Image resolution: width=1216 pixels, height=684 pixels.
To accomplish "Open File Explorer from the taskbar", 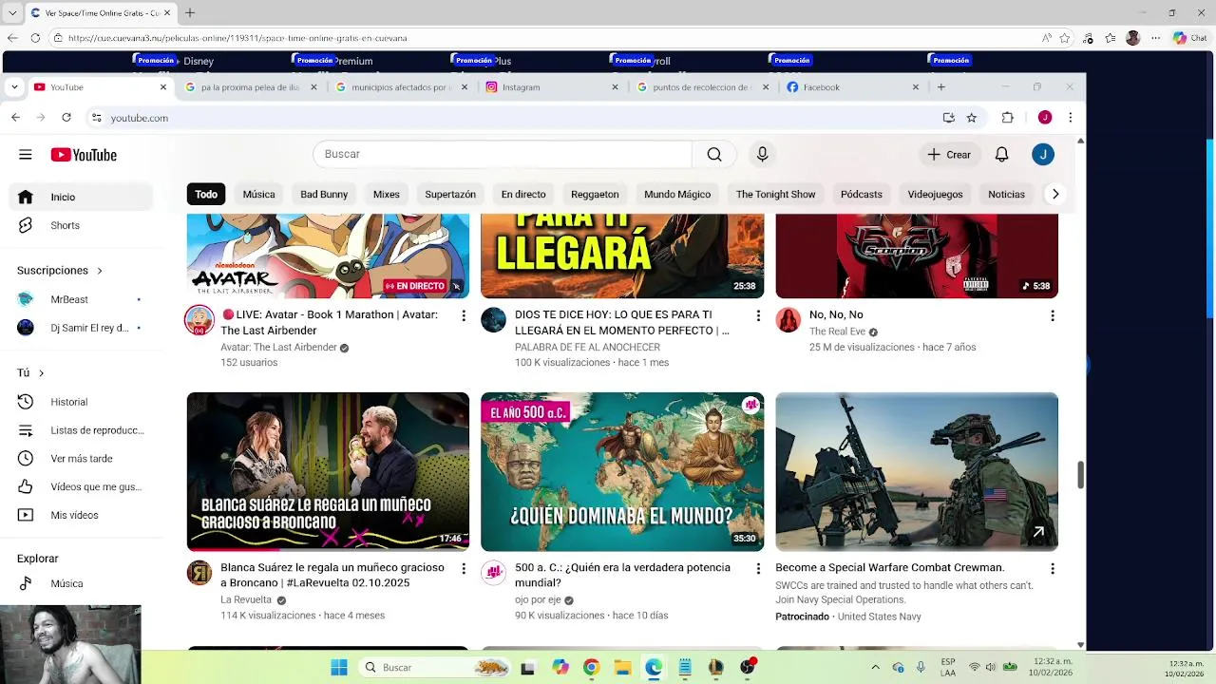I will tap(622, 668).
